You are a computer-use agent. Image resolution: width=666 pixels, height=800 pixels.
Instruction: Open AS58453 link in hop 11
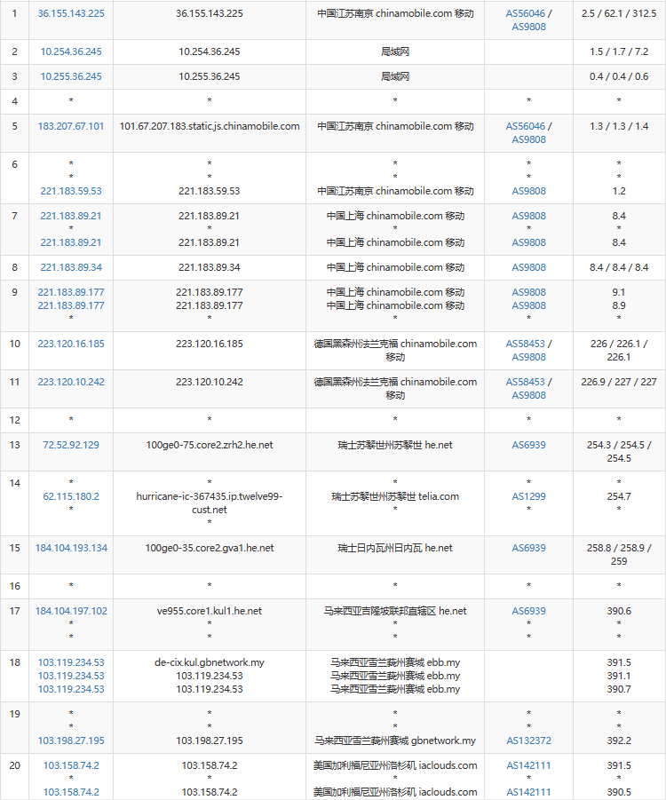click(525, 382)
